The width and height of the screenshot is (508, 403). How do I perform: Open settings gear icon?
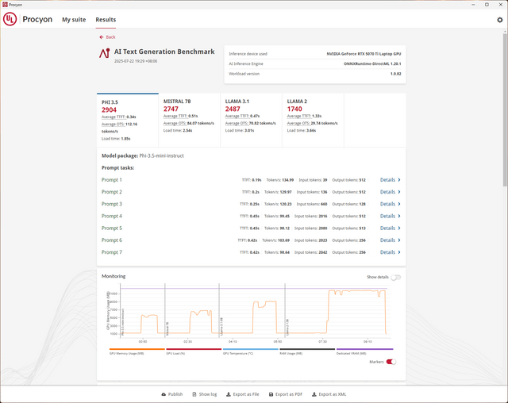click(500, 20)
